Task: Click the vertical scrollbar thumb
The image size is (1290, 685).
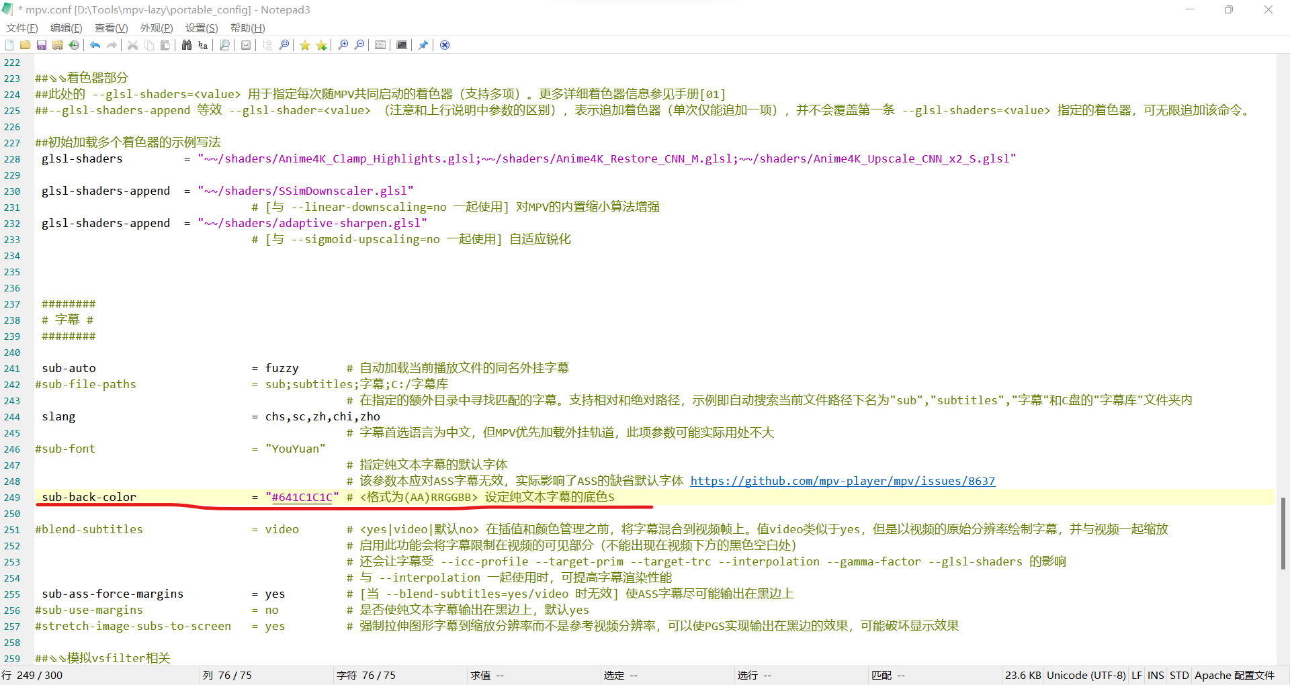Action: [1283, 533]
